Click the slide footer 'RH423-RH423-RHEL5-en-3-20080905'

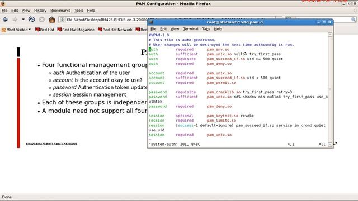[x=51, y=144]
